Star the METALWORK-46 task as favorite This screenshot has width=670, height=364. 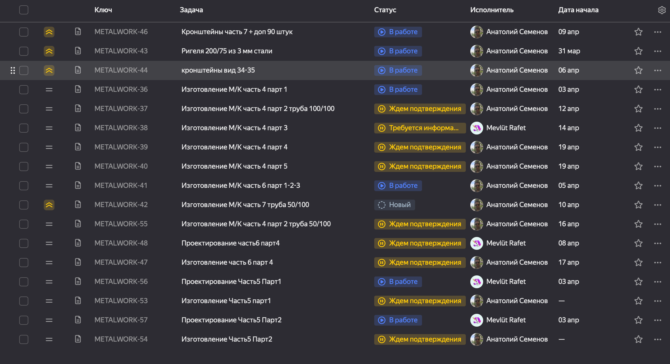(638, 32)
